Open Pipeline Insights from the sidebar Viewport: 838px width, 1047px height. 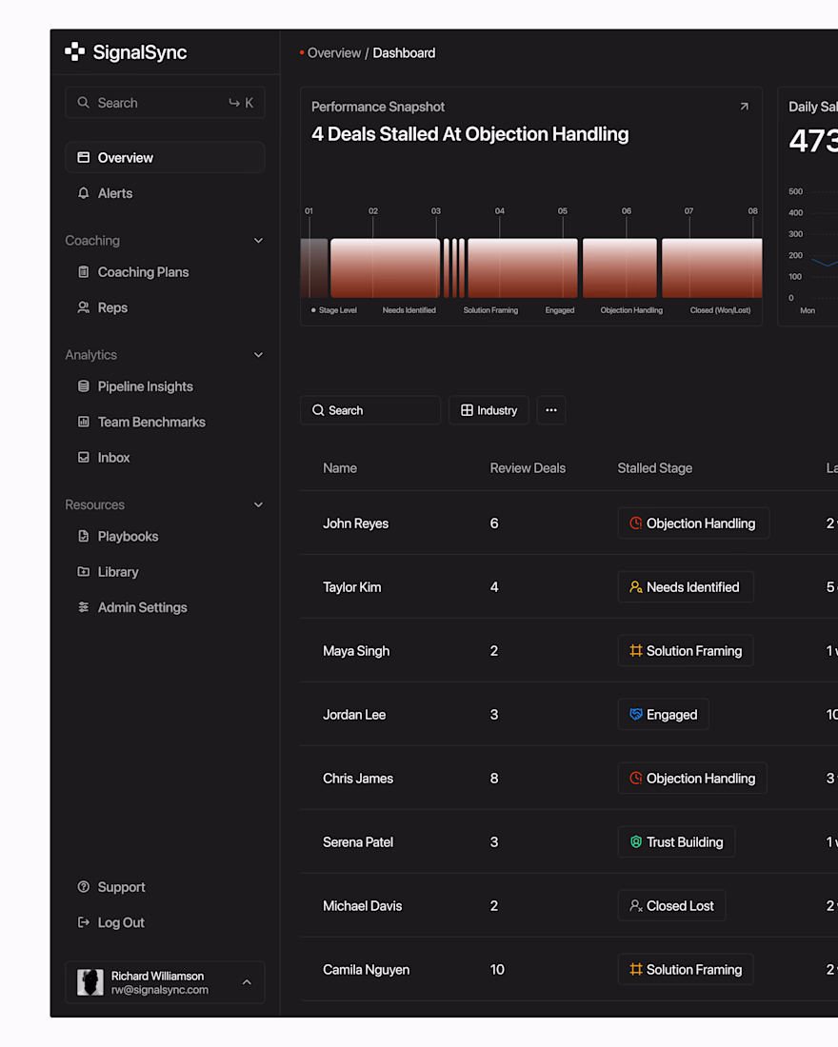click(145, 385)
